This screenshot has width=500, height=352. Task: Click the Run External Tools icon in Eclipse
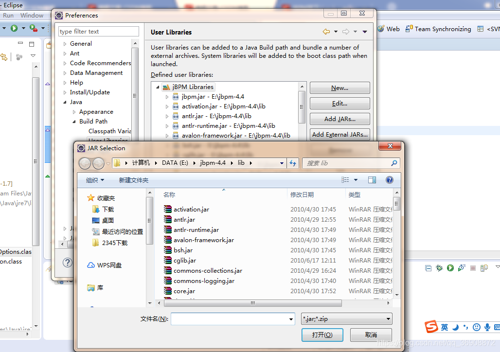(33, 28)
